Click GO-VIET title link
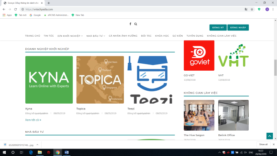277x156 pixels. tap(189, 75)
